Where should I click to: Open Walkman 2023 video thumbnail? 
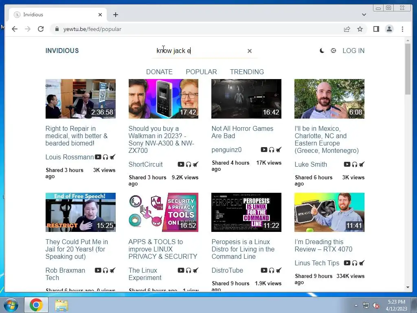click(x=163, y=99)
